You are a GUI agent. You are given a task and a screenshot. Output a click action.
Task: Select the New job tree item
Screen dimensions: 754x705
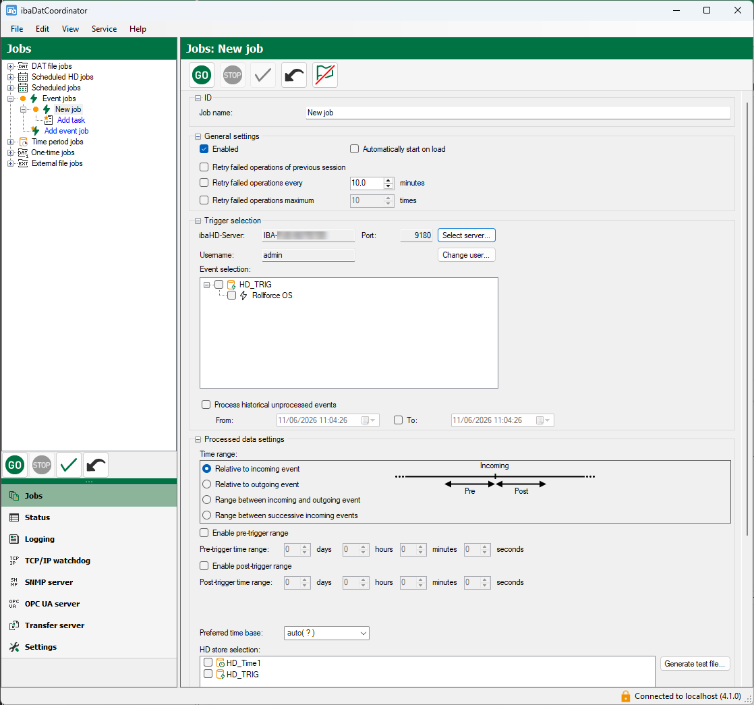(68, 109)
